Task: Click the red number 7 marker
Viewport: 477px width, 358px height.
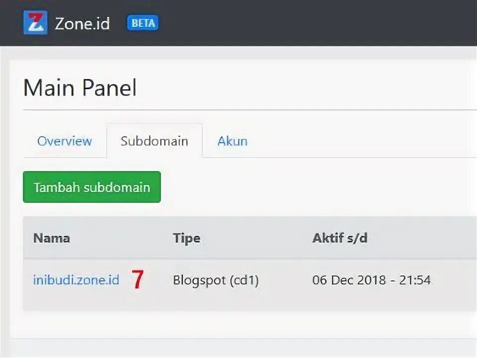Action: [x=138, y=280]
